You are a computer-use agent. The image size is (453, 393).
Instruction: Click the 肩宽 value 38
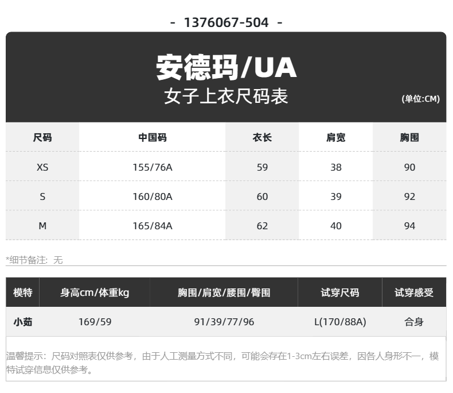coord(336,167)
